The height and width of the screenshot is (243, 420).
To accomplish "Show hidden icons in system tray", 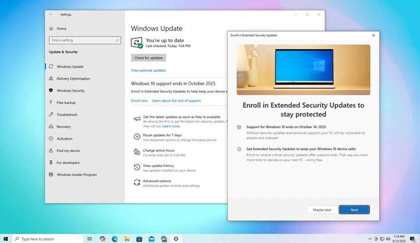I will [x=370, y=238].
